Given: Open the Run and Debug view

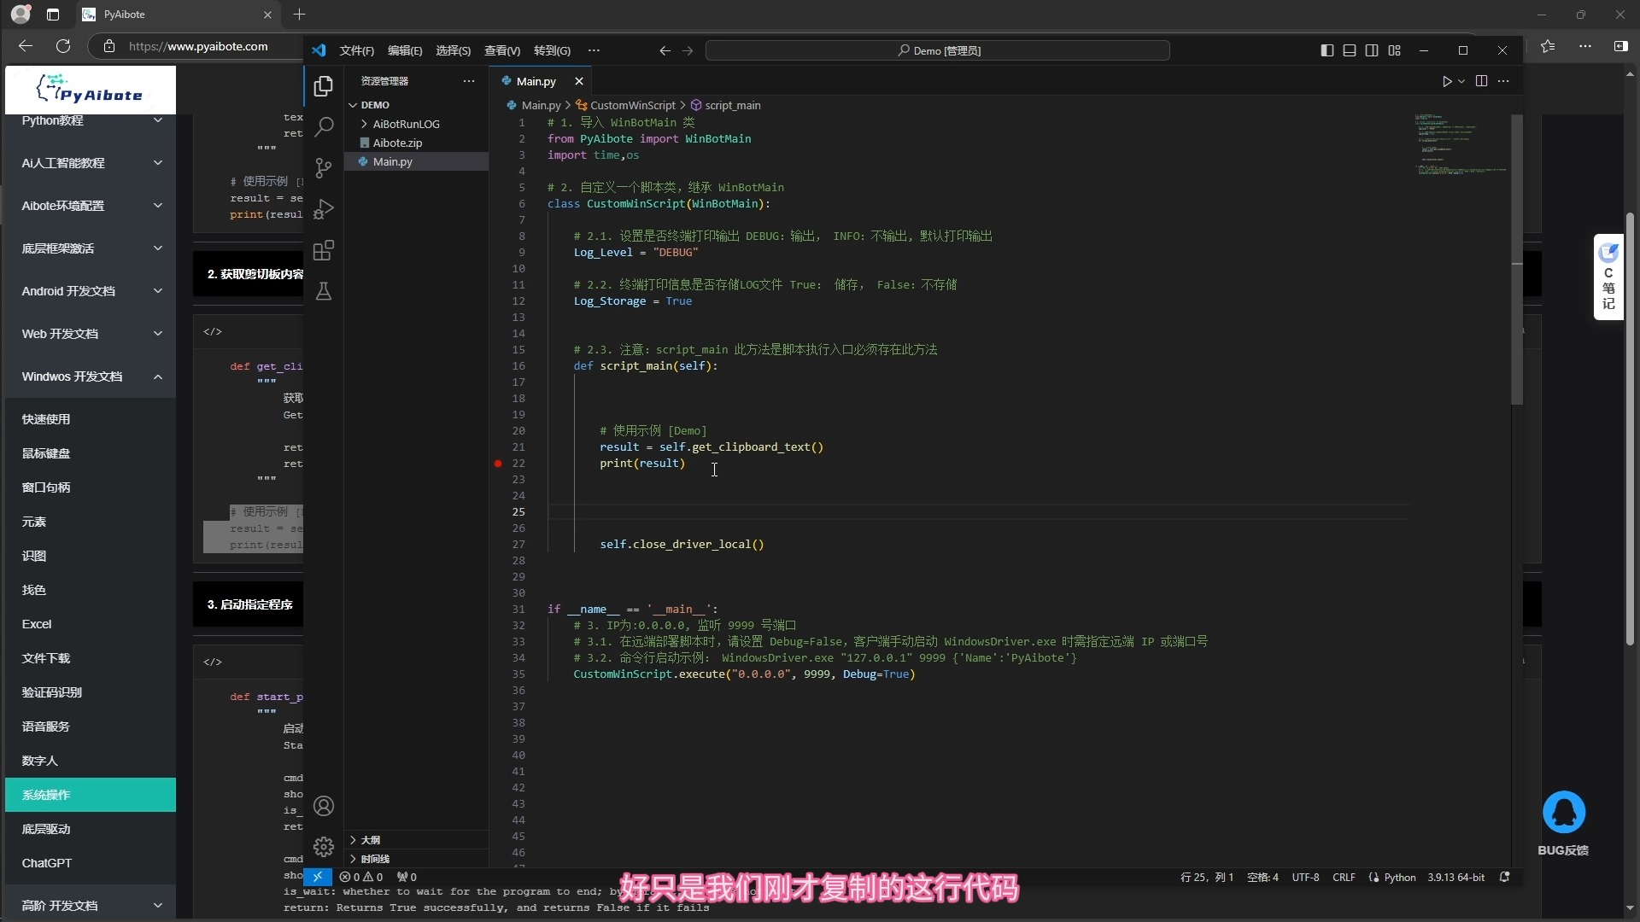Looking at the screenshot, I should (323, 209).
